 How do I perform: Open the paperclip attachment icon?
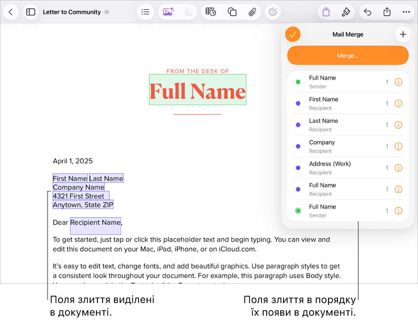click(252, 12)
